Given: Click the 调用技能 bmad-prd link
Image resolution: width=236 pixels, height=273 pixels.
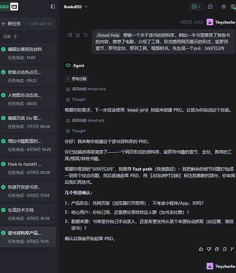Looking at the screenshot, I should click(85, 121).
